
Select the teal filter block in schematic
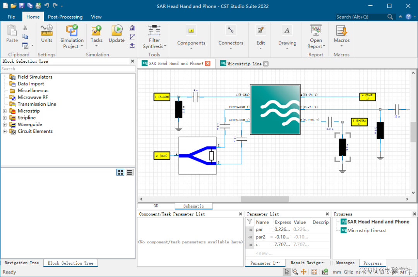pos(276,109)
